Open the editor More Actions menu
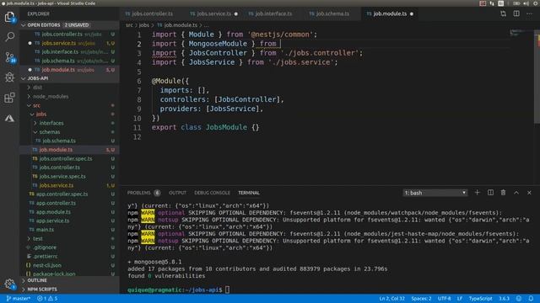This screenshot has height=303, width=540. (x=529, y=13)
